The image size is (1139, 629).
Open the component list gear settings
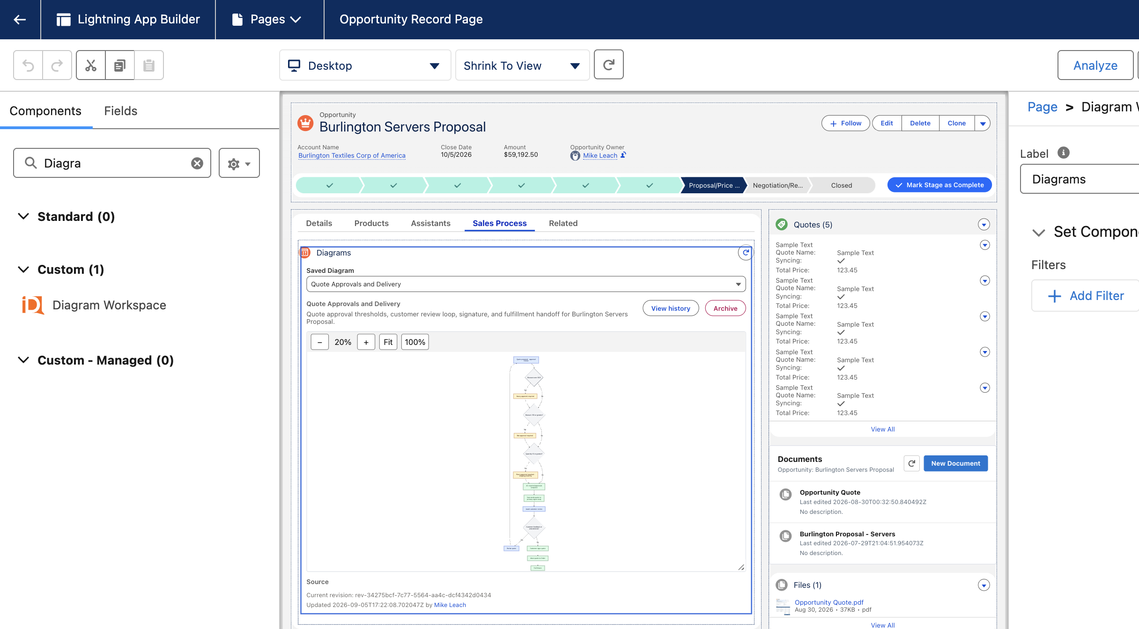click(239, 163)
